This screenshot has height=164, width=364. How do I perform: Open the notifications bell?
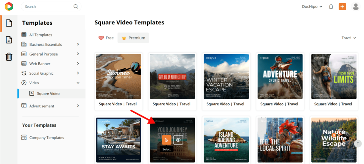click(x=331, y=7)
